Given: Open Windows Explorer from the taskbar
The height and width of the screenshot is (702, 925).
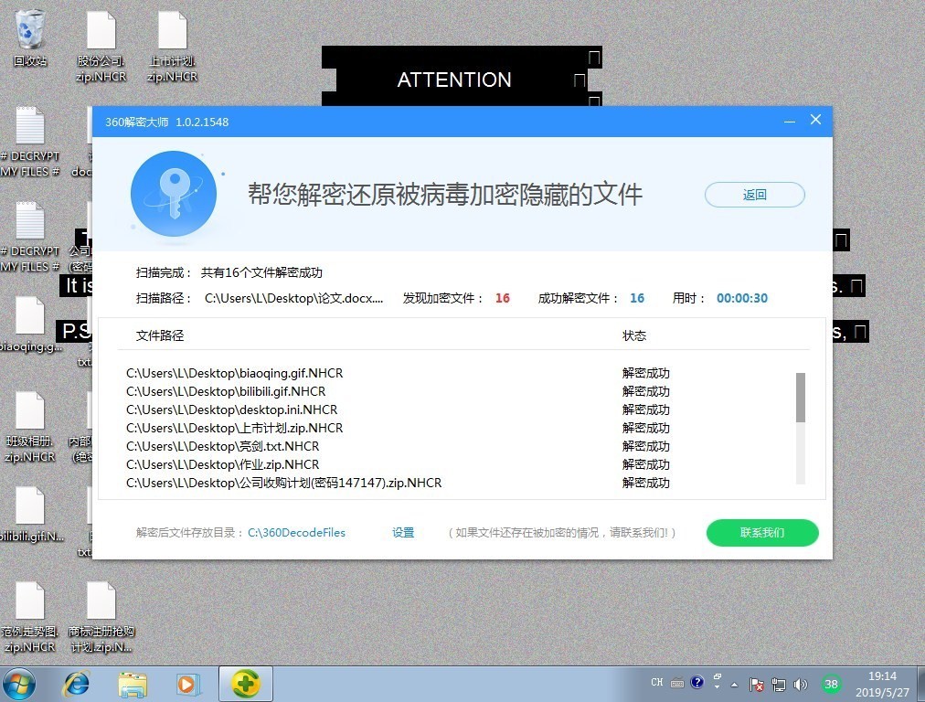Looking at the screenshot, I should pos(133,685).
